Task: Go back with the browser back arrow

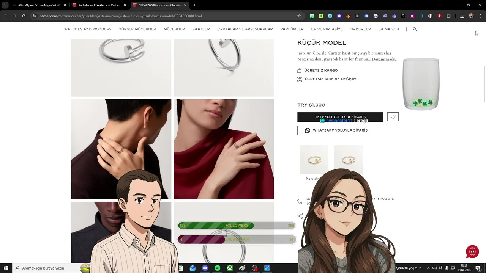Action: pyautogui.click(x=5, y=16)
